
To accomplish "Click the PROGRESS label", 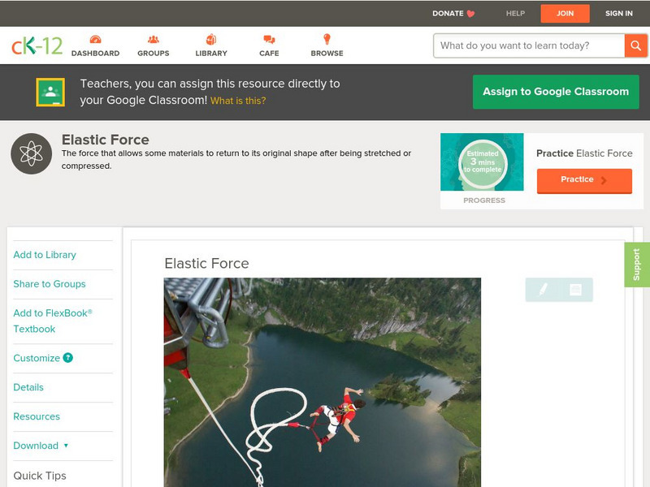I will [484, 200].
